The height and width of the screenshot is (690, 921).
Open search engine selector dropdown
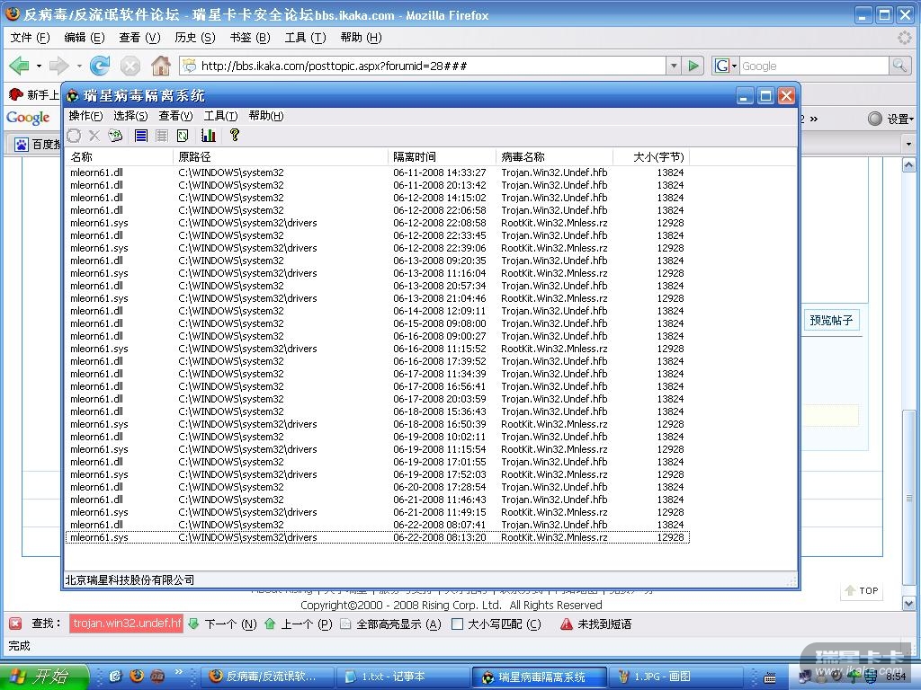click(726, 66)
